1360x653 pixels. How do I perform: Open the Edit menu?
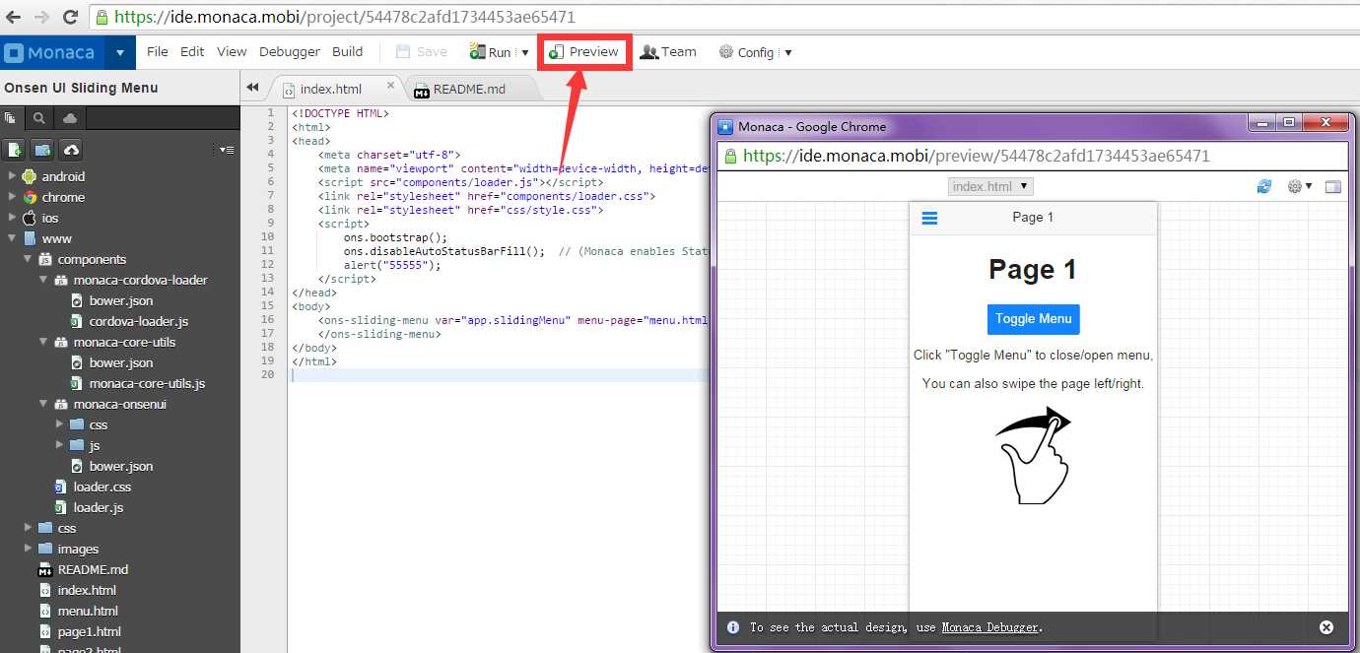(x=192, y=51)
